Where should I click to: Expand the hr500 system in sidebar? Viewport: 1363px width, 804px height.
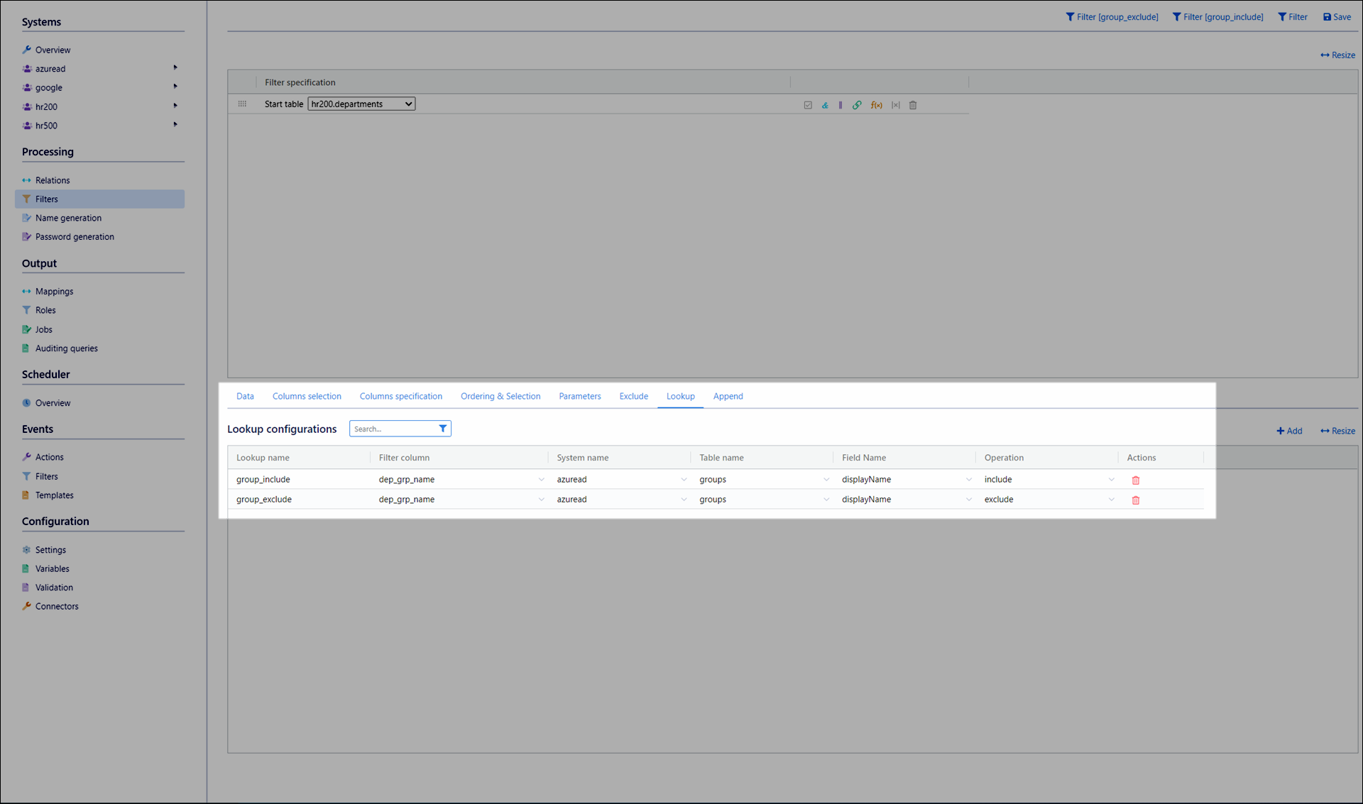coord(175,125)
